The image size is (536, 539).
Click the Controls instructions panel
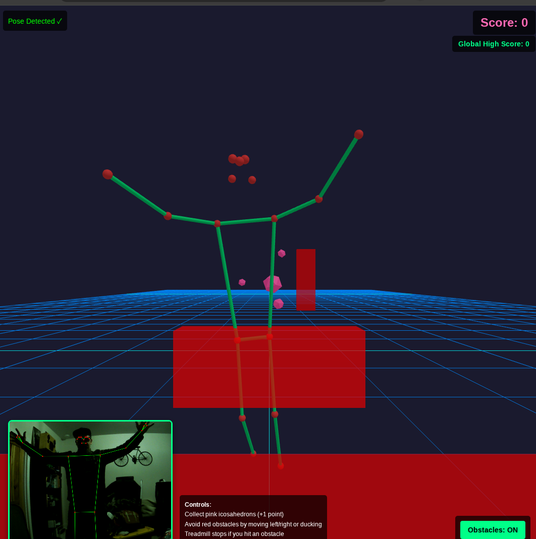[253, 518]
